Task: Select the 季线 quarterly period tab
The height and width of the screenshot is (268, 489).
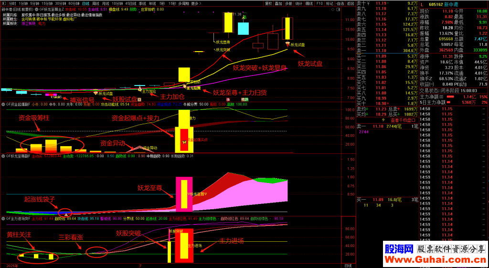Action: (143, 4)
